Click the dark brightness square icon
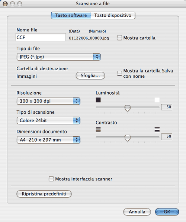The width and height of the screenshot is (186, 222). pyautogui.click(x=98, y=100)
